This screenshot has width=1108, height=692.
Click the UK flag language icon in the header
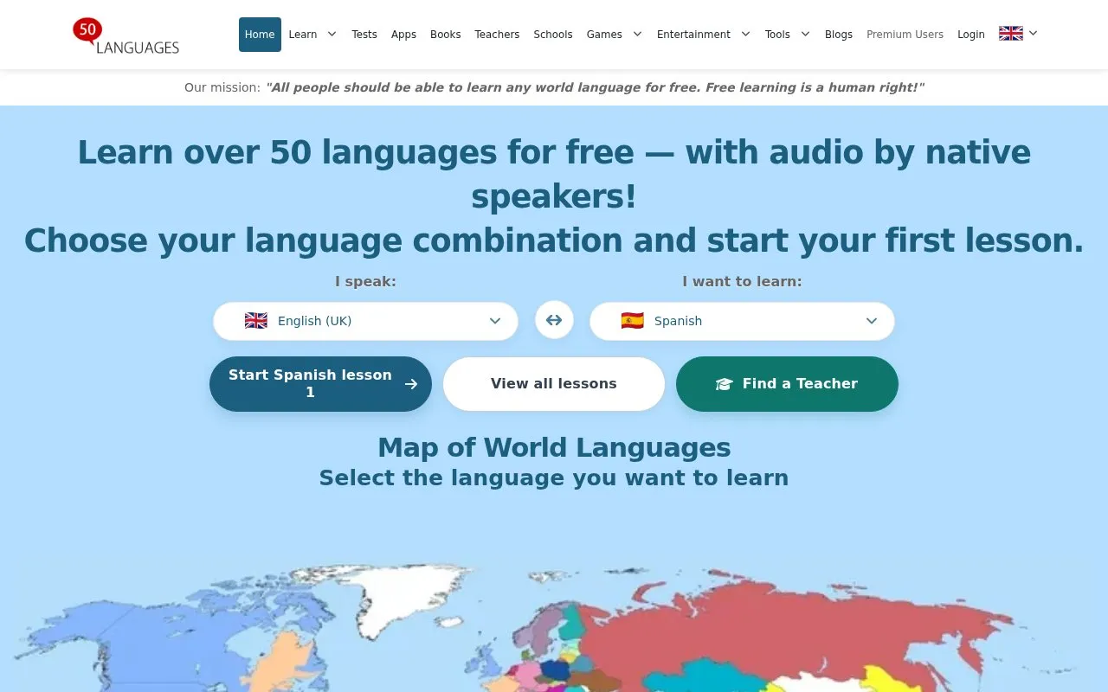[x=1010, y=34]
